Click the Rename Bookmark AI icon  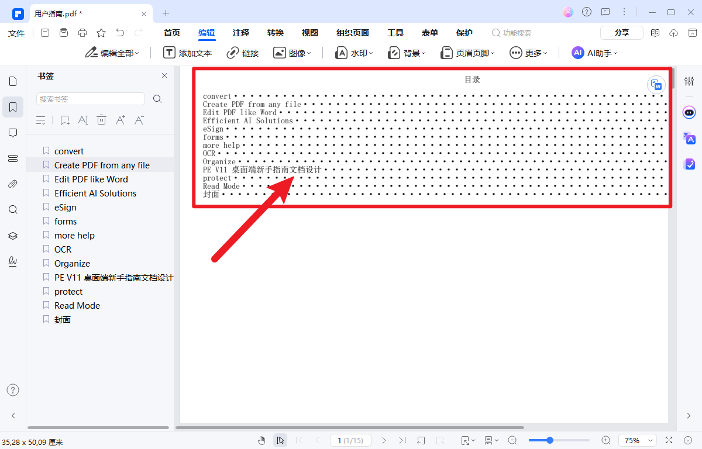pyautogui.click(x=83, y=120)
